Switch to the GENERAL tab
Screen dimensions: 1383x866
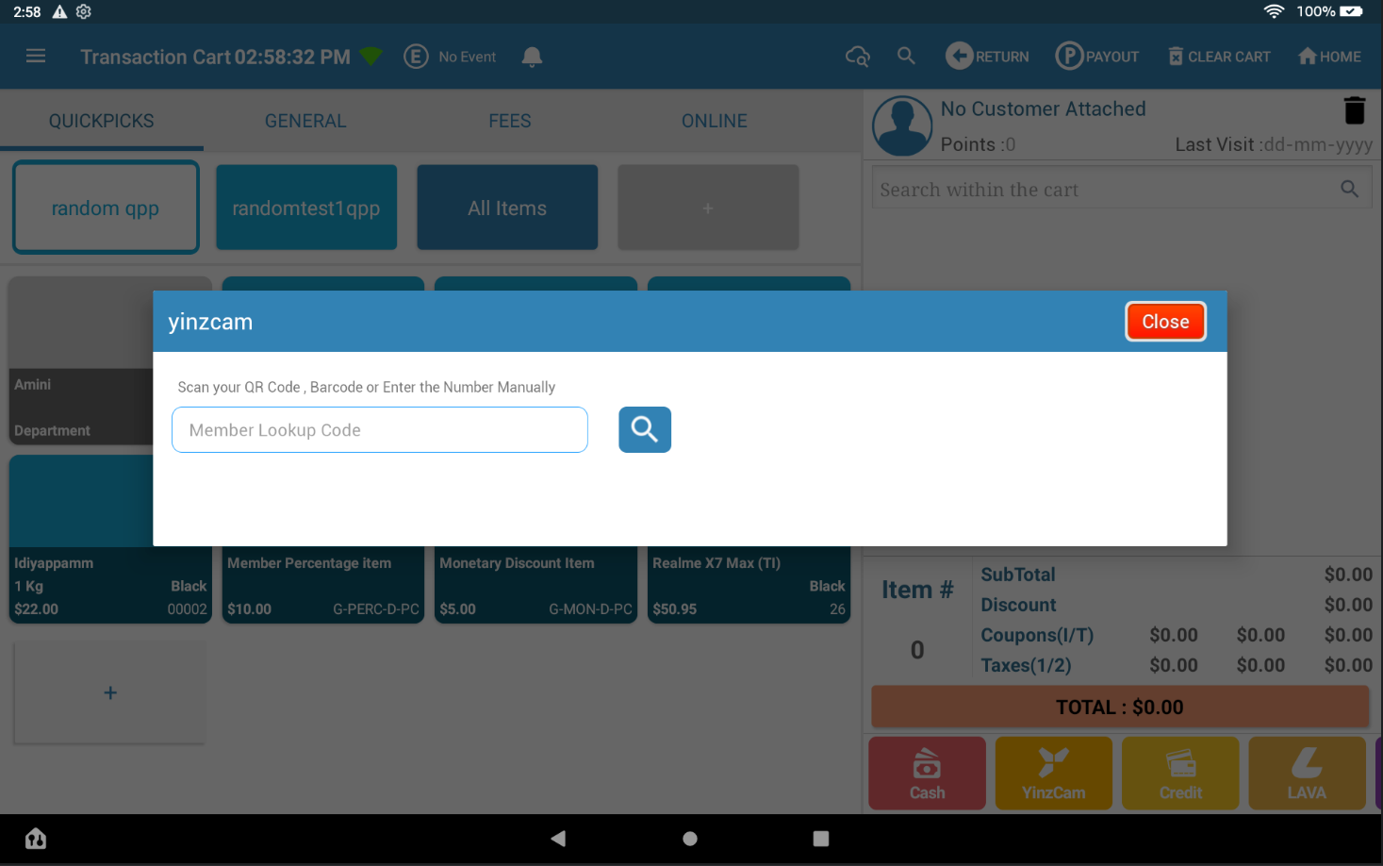point(305,121)
